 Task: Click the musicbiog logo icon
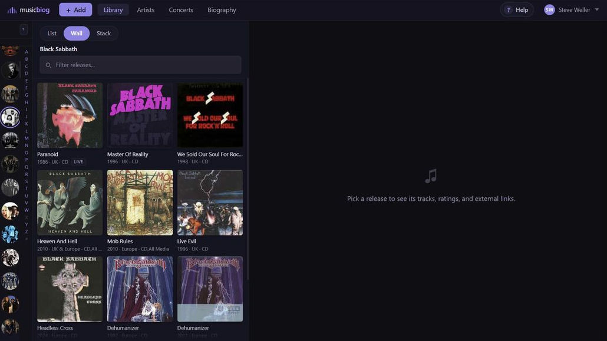pyautogui.click(x=12, y=10)
